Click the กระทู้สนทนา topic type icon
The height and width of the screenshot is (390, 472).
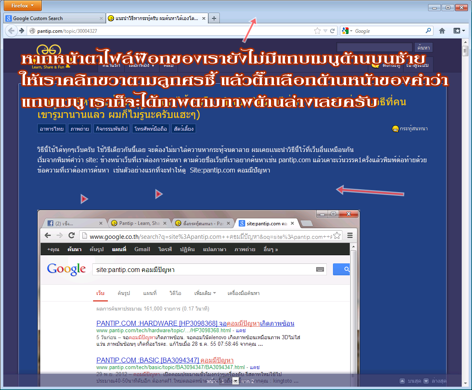click(395, 129)
